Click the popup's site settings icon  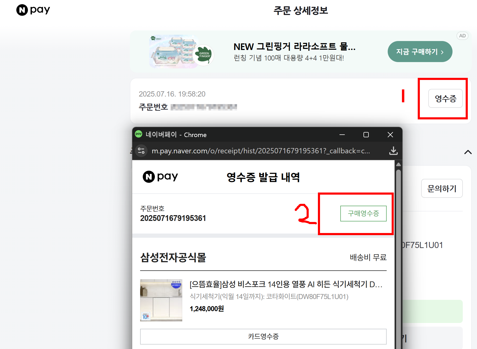coord(141,151)
